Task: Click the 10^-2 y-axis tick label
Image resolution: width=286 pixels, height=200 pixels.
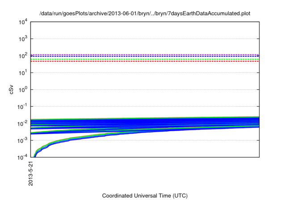Action: point(22,124)
